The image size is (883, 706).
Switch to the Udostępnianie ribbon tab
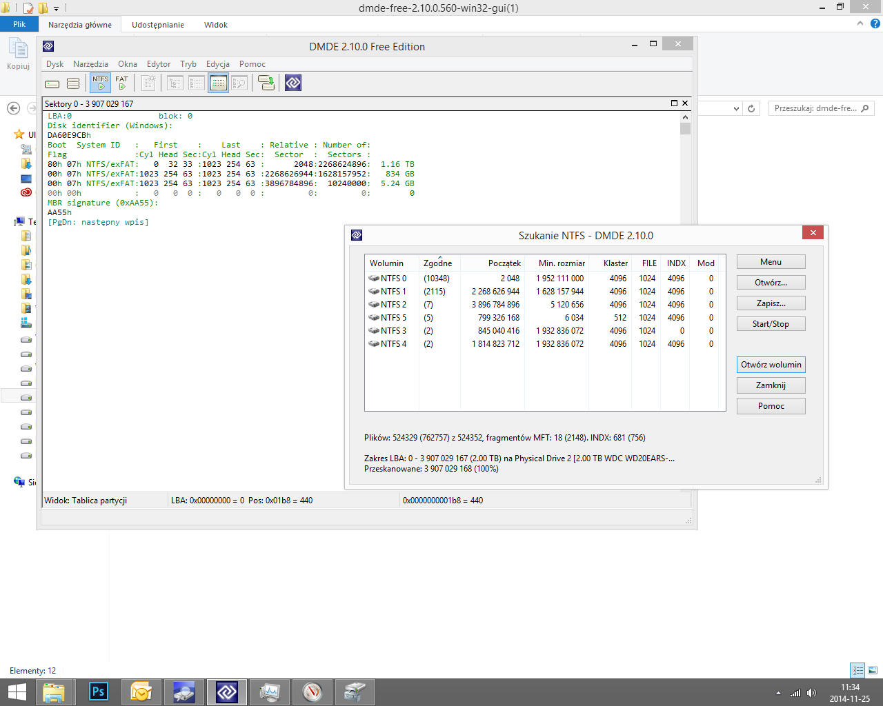pyautogui.click(x=158, y=25)
